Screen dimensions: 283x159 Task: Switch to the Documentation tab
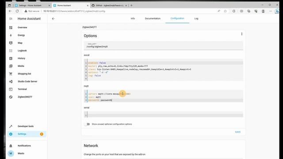(x=153, y=19)
